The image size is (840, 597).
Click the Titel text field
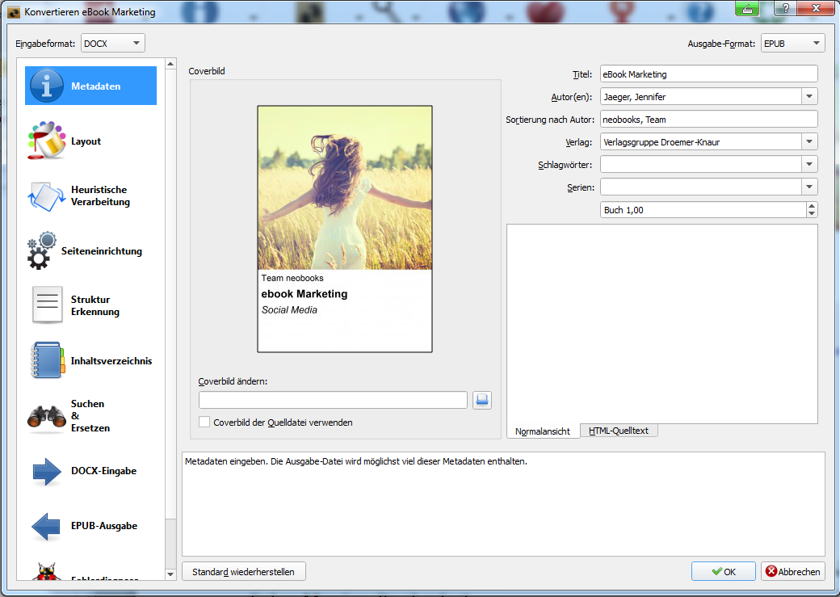[708, 74]
